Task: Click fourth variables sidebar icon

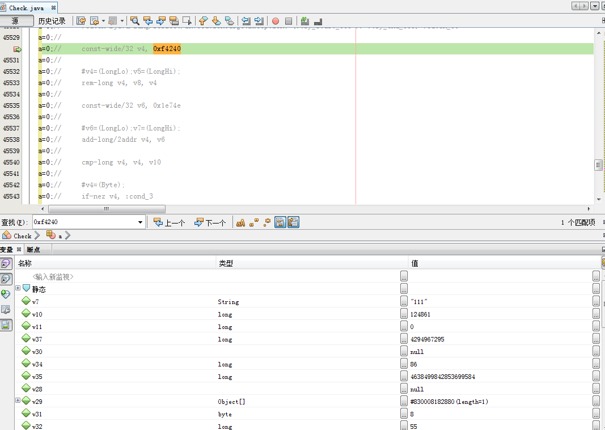Action: 6,310
